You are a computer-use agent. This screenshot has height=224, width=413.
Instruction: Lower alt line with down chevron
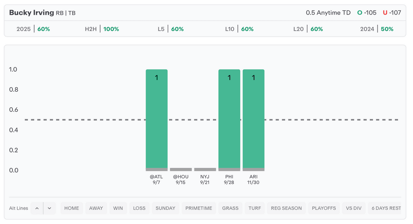(x=49, y=208)
